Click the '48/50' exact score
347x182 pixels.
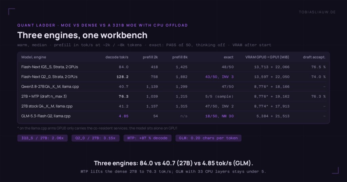coord(228,67)
